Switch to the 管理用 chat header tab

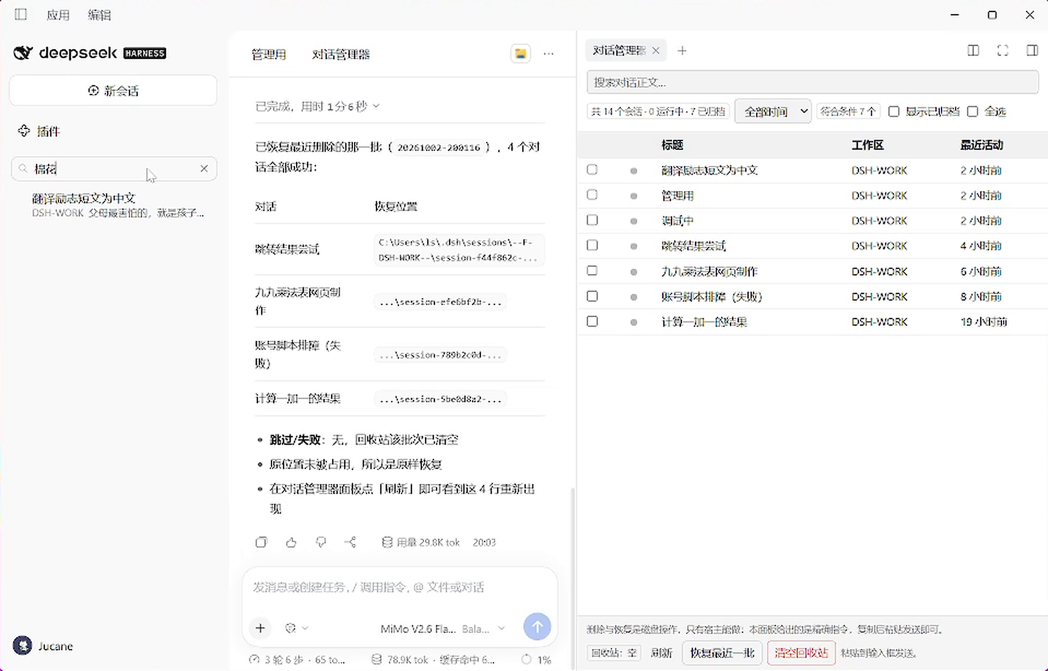click(269, 54)
